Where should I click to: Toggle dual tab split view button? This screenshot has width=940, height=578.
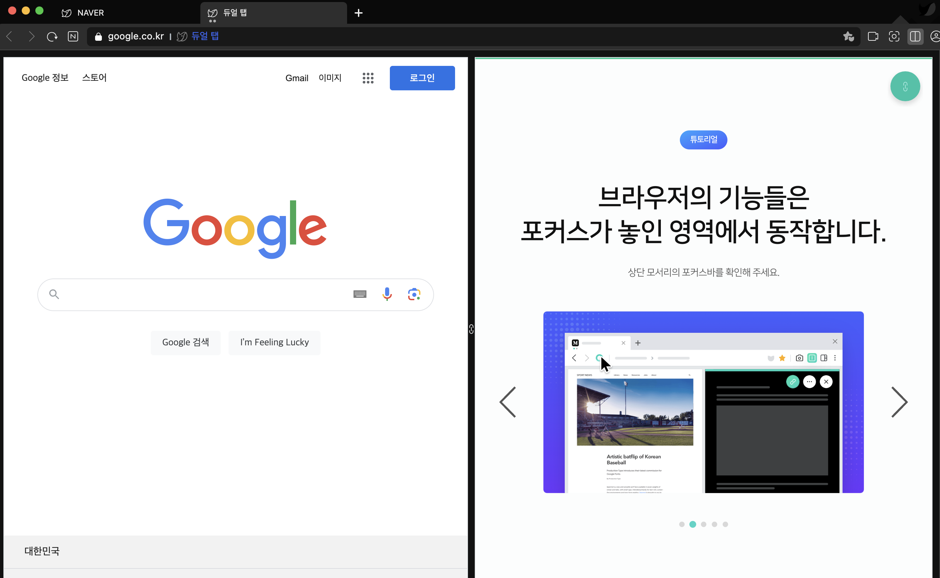(915, 37)
